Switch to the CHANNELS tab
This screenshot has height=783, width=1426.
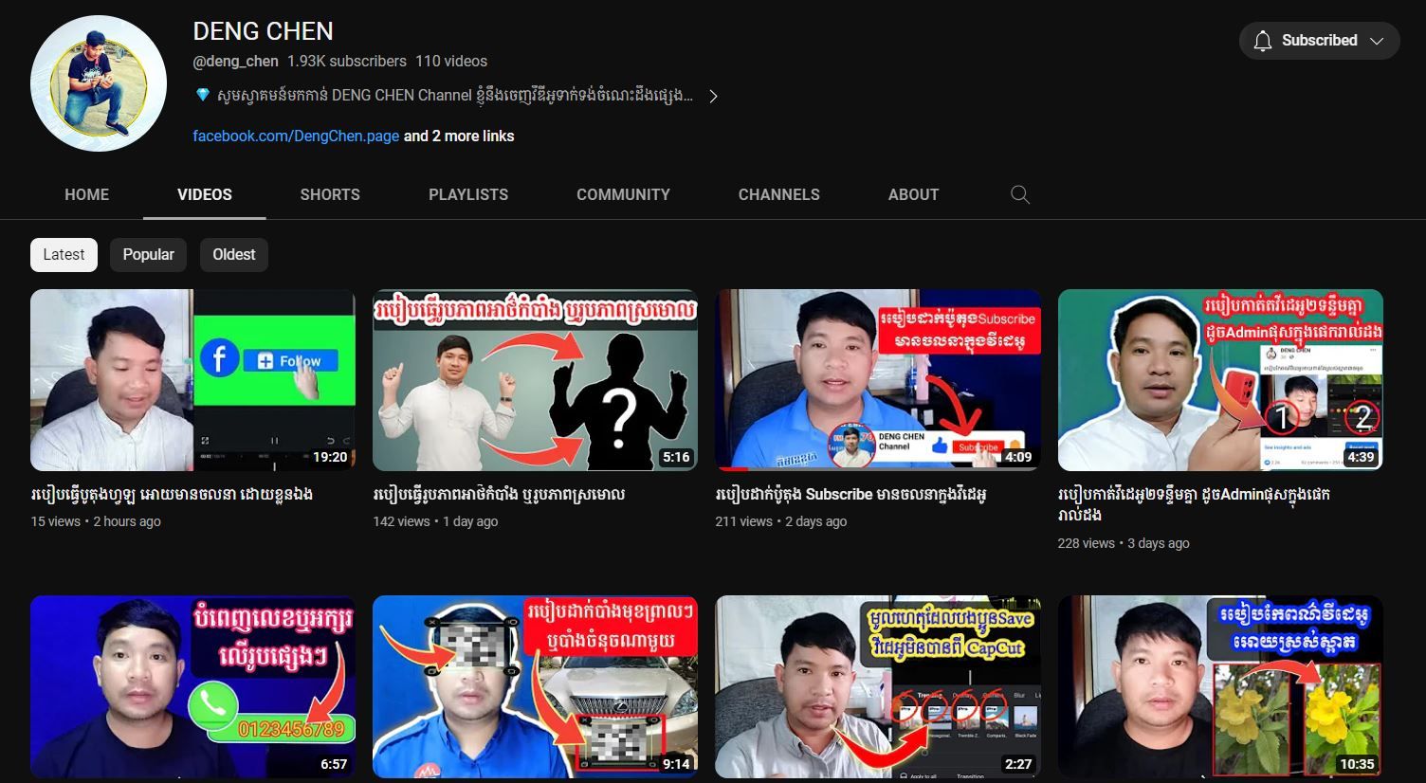(779, 194)
